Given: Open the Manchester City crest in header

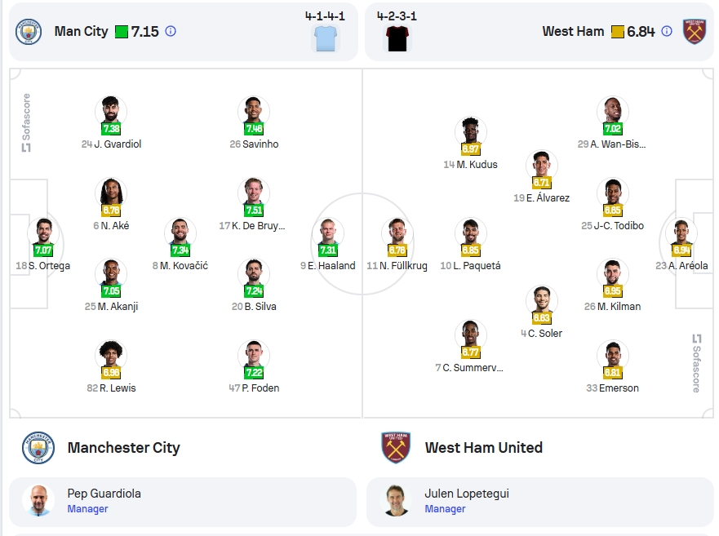Looking at the screenshot, I should [x=29, y=32].
